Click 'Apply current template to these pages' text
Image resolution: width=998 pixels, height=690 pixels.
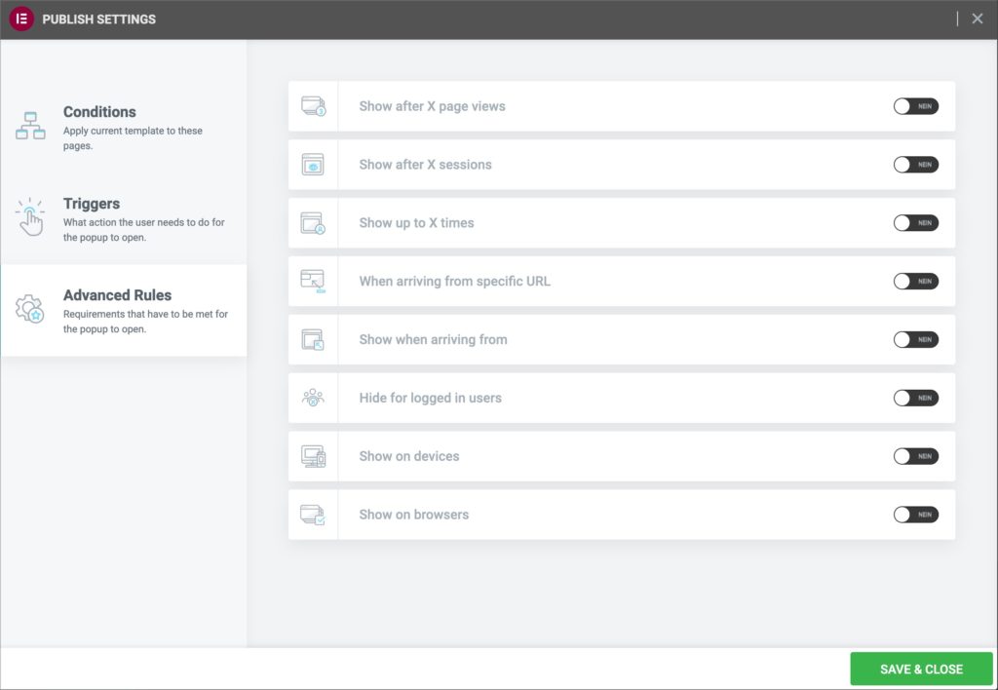[x=133, y=138]
